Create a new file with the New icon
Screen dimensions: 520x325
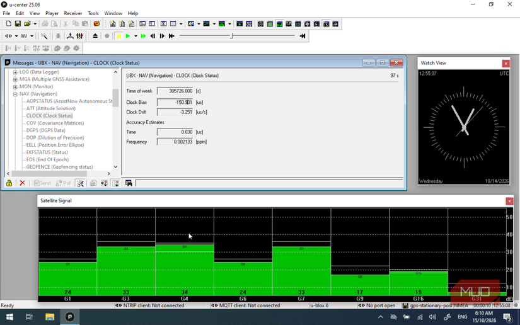coord(9,24)
